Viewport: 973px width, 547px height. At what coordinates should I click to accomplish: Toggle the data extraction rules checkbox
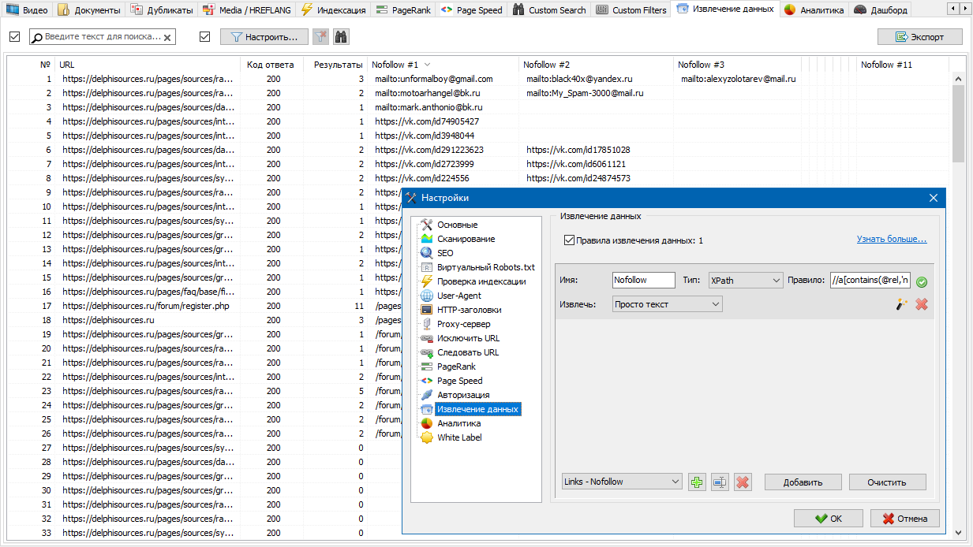click(x=569, y=240)
